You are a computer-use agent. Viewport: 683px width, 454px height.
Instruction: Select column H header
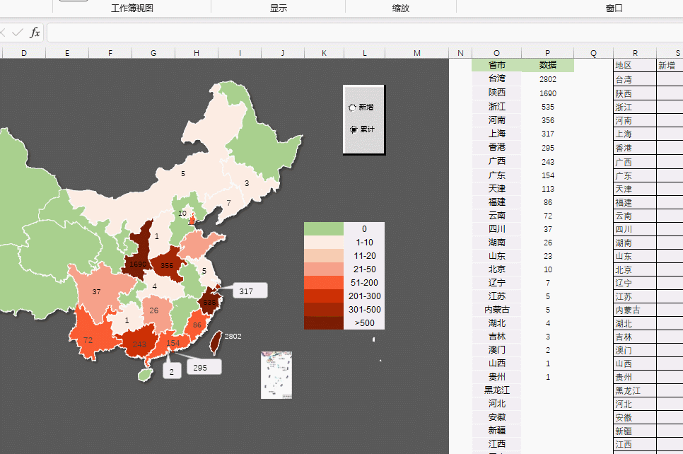[x=197, y=53]
